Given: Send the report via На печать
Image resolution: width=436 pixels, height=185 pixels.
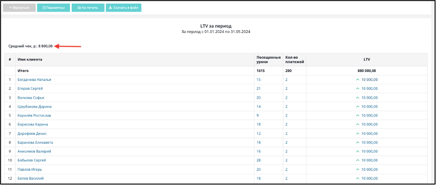Looking at the screenshot, I should pos(88,8).
